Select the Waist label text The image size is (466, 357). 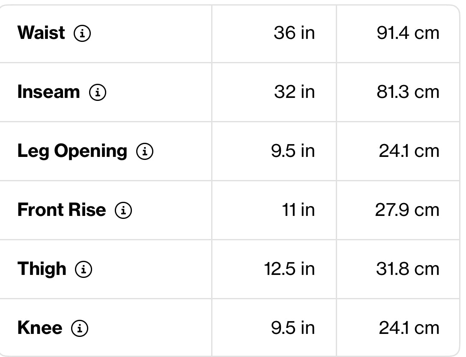[41, 32]
